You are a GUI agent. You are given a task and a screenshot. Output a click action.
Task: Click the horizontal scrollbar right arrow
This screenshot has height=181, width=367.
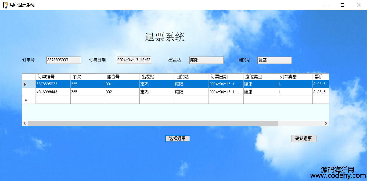(326, 123)
